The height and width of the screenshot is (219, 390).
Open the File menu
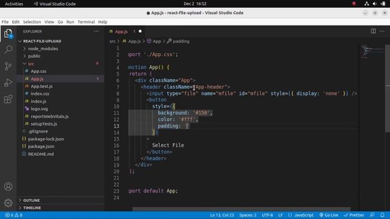[5, 22]
